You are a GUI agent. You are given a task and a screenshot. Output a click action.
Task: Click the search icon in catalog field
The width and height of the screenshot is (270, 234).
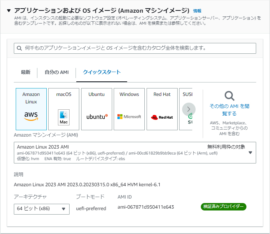click(20, 48)
